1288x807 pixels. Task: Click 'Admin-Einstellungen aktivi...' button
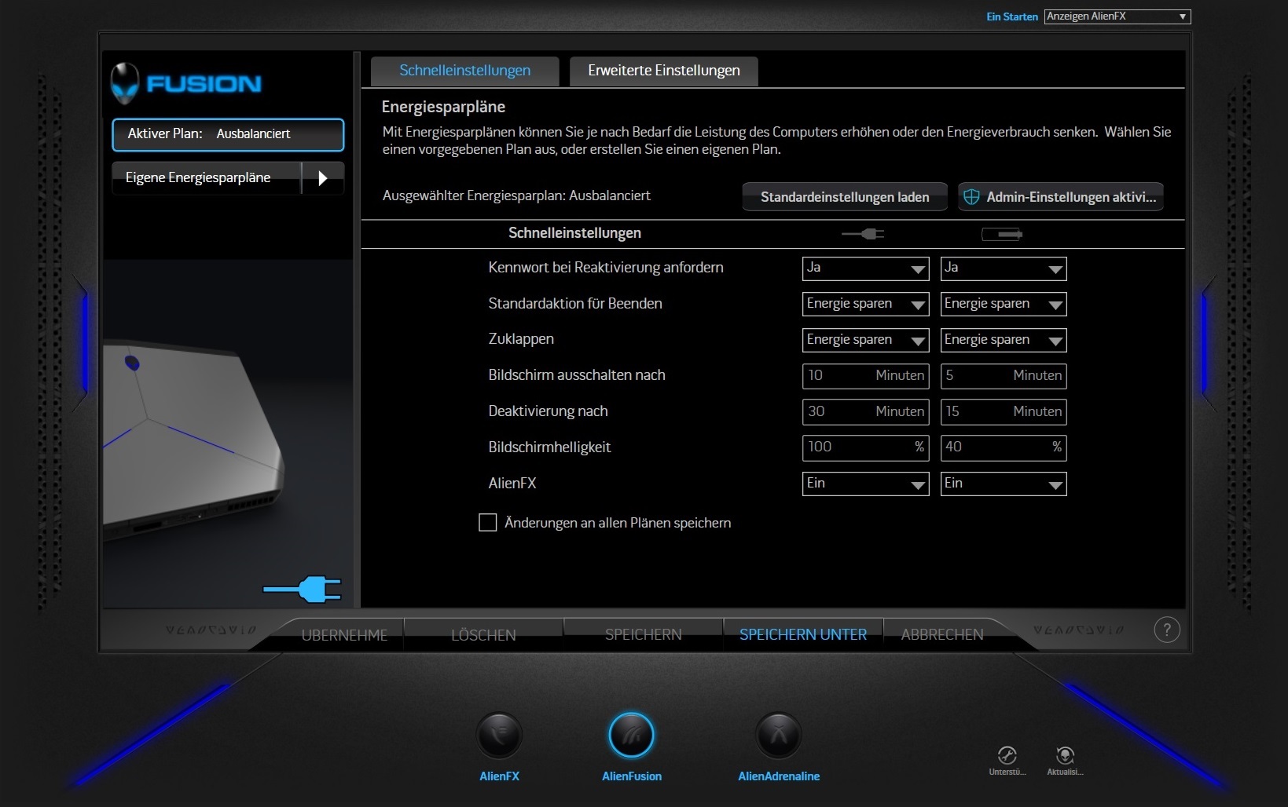click(x=1061, y=197)
